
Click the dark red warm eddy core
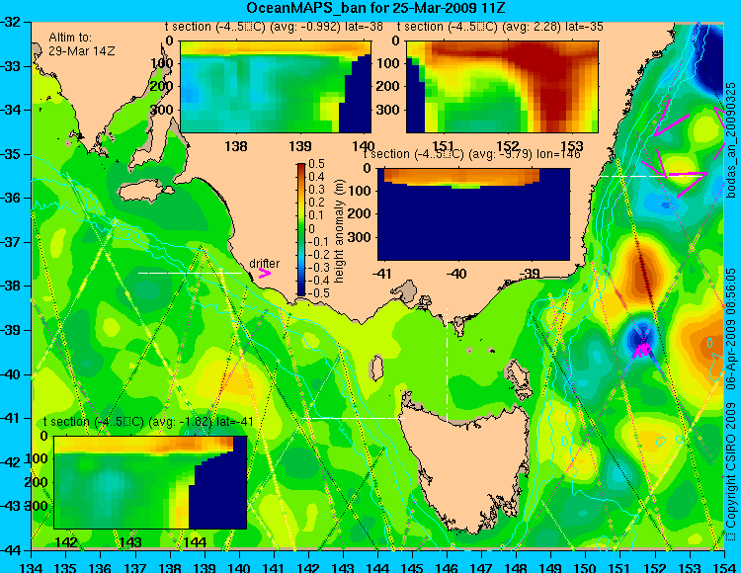(x=643, y=272)
